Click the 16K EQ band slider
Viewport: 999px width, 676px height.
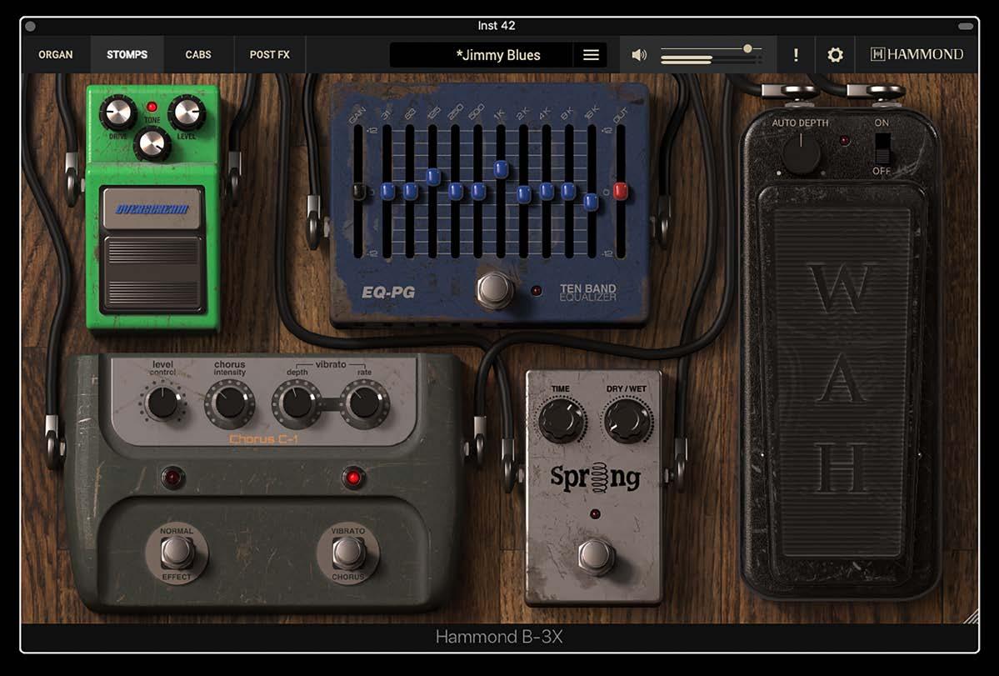[x=592, y=202]
